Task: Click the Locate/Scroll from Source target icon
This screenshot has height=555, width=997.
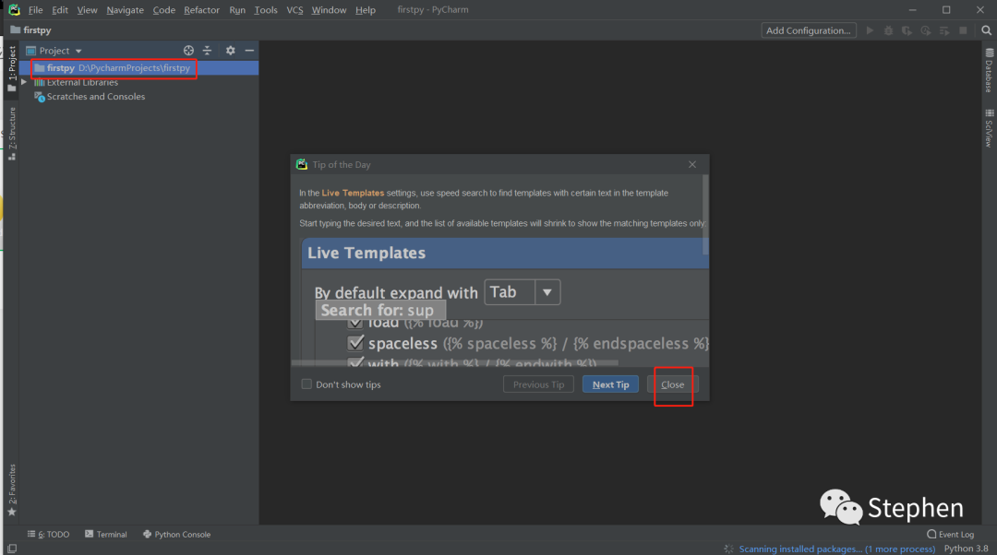Action: pos(189,50)
